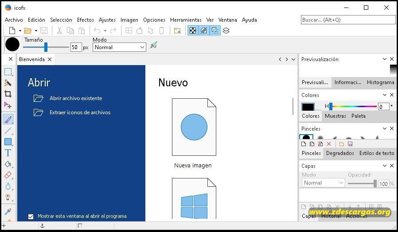Open the Efectos menu
398x232 pixels.
85,20
